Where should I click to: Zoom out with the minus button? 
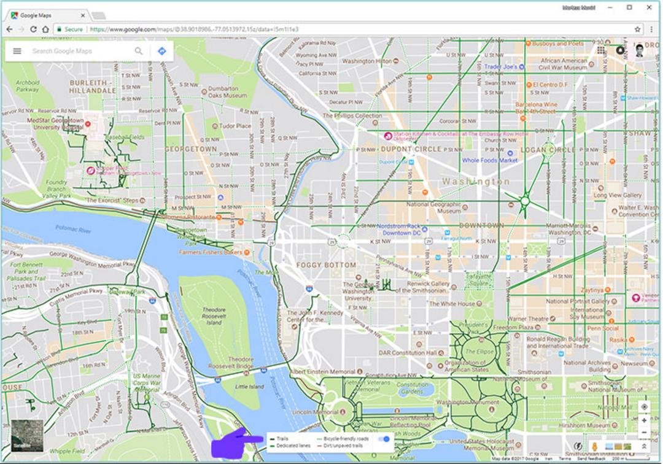point(644,432)
